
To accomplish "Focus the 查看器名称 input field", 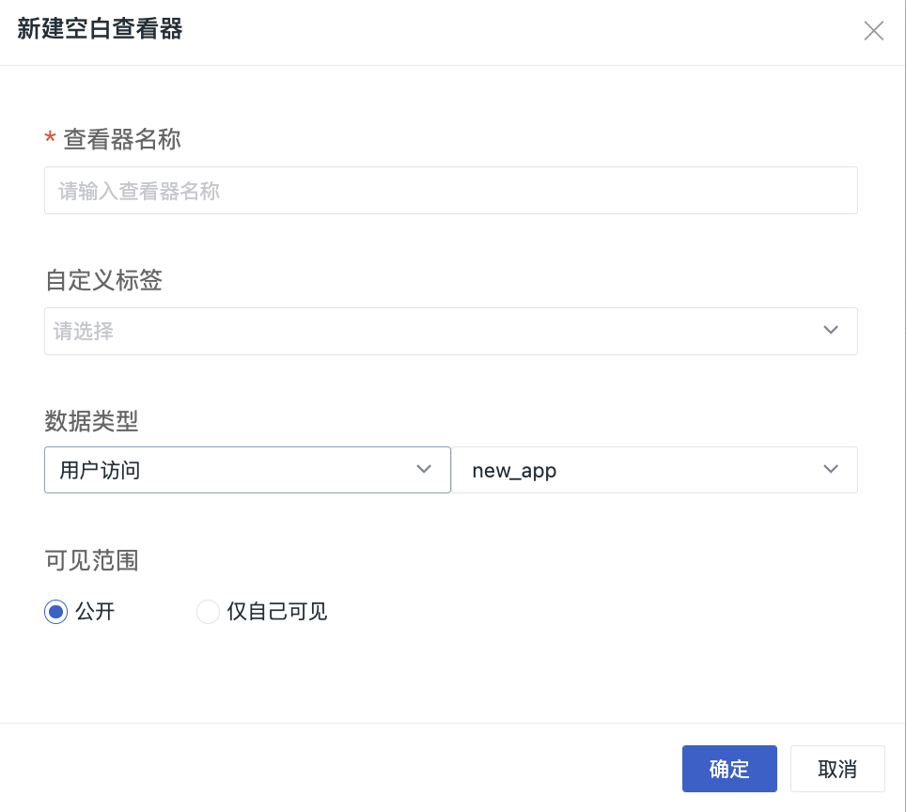I will (451, 191).
